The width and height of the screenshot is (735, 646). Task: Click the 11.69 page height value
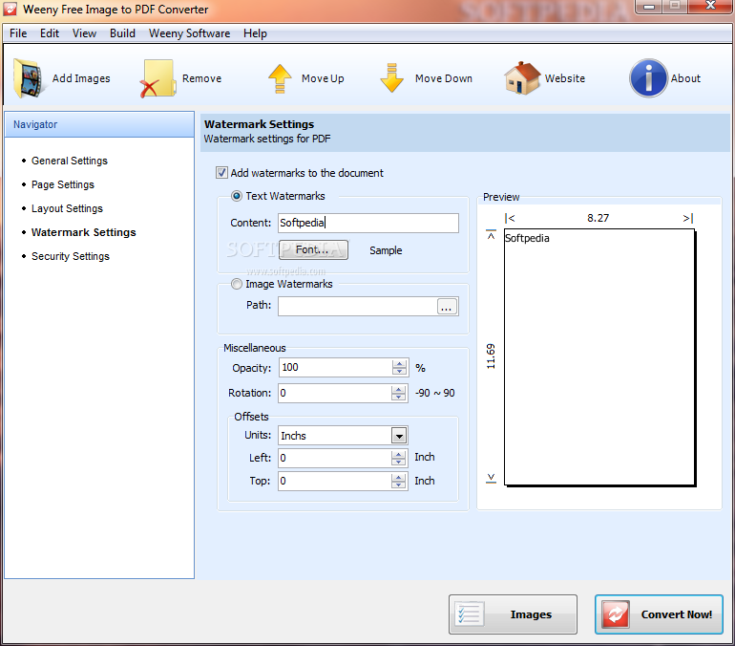(491, 356)
